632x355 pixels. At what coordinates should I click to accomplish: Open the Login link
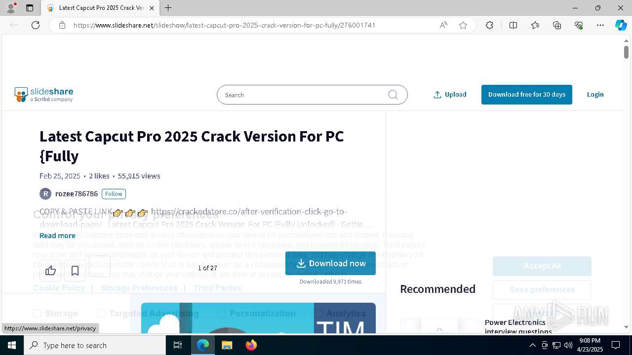click(x=595, y=95)
